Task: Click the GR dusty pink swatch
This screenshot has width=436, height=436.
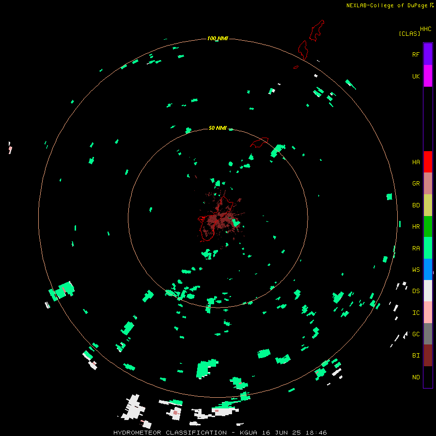Action: (x=428, y=184)
